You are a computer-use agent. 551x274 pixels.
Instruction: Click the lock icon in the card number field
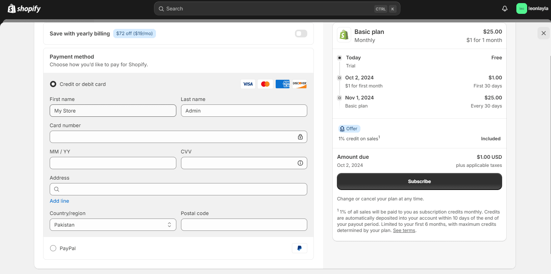300,136
